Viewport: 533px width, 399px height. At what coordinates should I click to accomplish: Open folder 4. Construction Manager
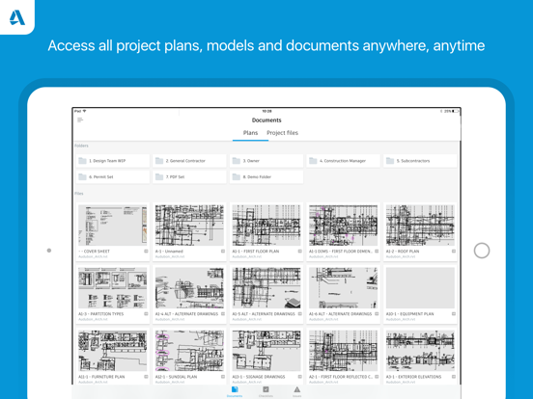coord(344,161)
